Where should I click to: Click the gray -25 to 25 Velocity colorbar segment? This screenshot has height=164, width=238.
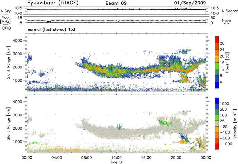tap(217, 123)
